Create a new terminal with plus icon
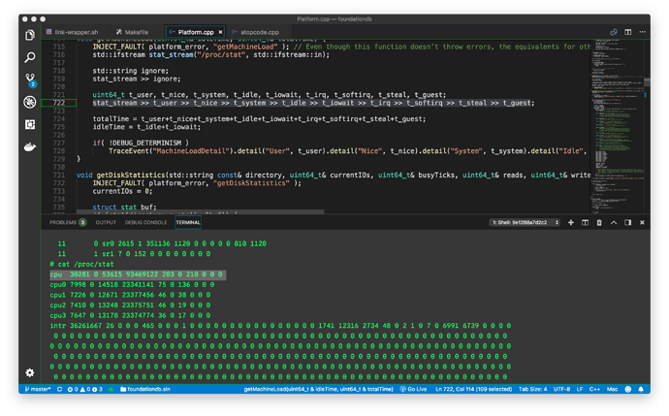 coord(571,223)
